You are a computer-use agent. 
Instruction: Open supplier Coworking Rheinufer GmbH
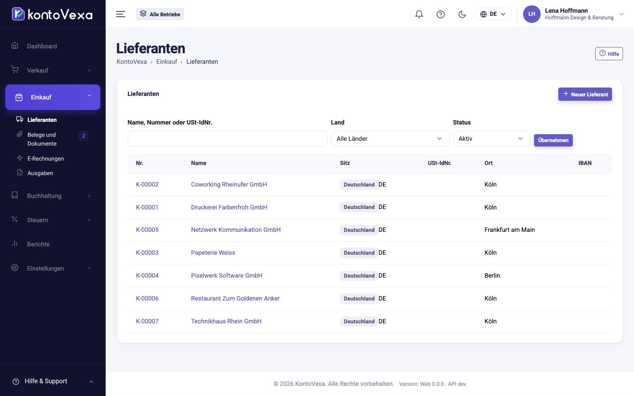click(229, 184)
